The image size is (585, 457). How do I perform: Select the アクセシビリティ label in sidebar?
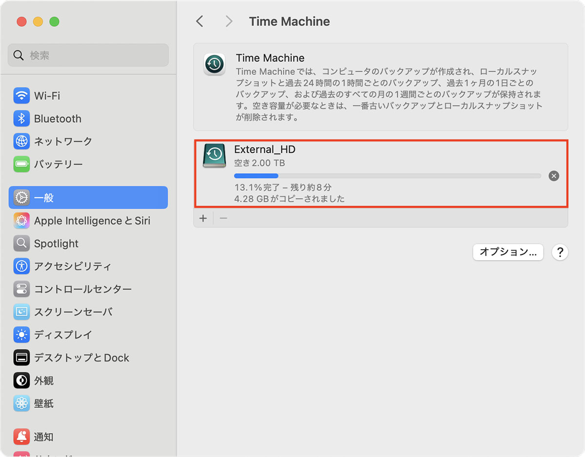point(73,267)
